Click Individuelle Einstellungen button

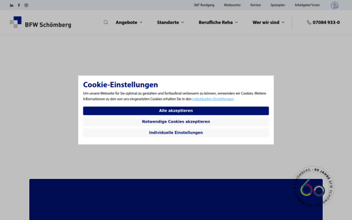pos(176,133)
